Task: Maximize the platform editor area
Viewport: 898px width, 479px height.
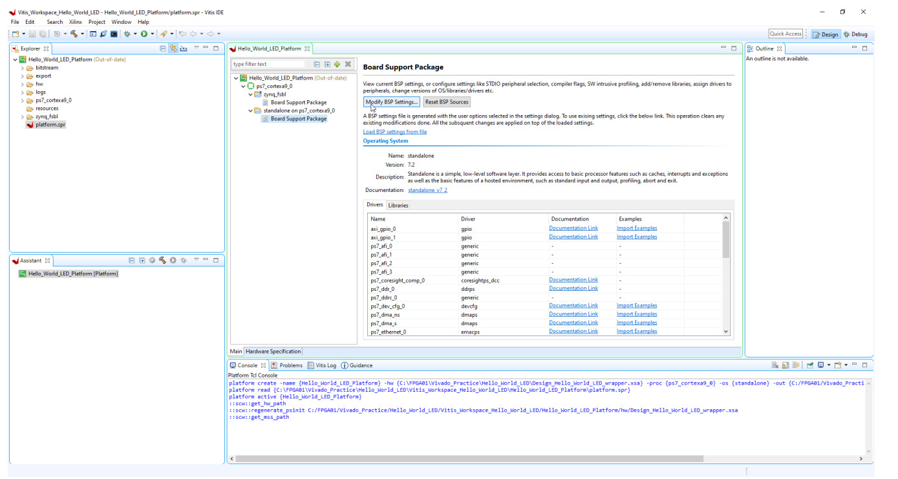Action: [x=734, y=48]
